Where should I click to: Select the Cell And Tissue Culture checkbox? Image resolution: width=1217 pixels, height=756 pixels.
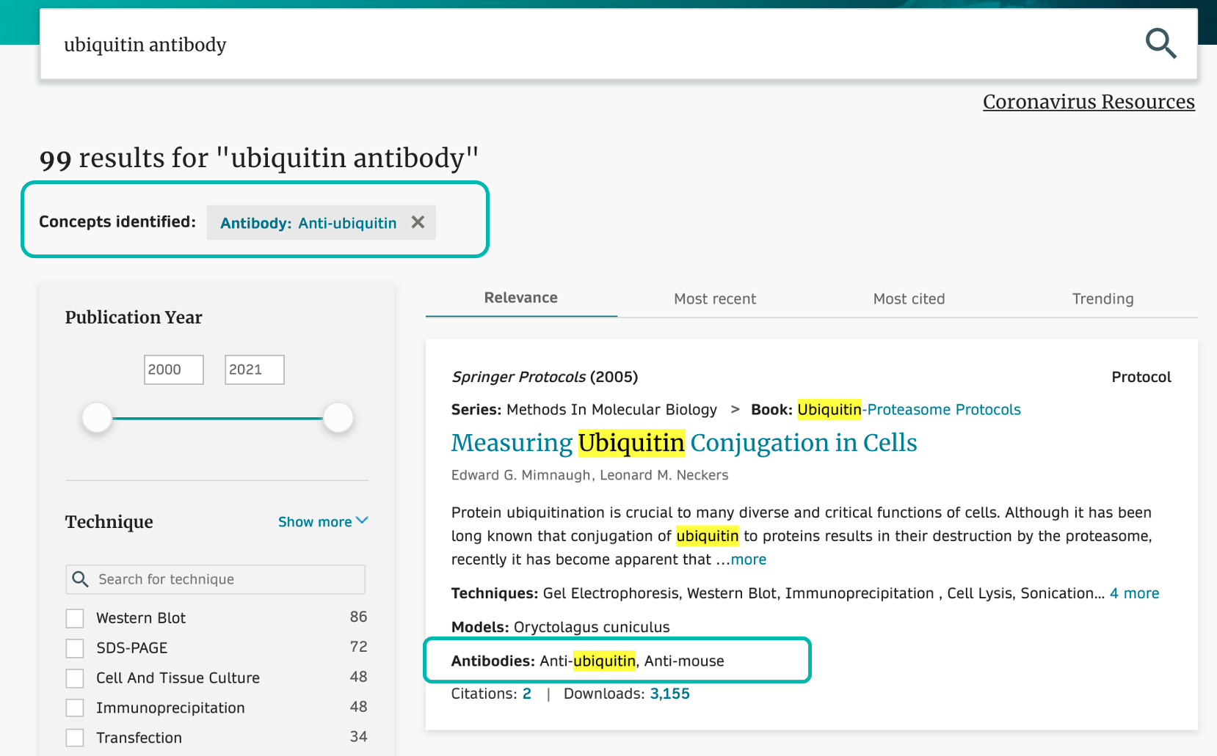click(74, 678)
